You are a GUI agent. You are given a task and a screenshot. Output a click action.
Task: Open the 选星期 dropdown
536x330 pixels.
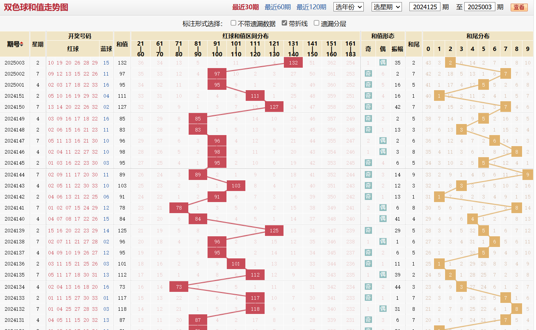[387, 7]
